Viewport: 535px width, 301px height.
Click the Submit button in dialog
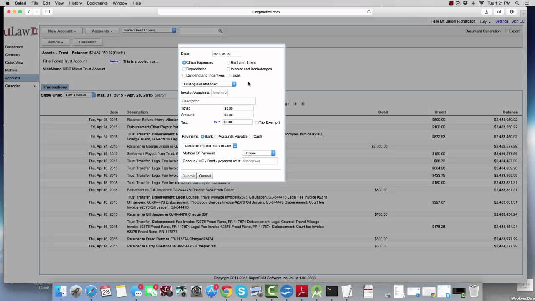pyautogui.click(x=189, y=176)
